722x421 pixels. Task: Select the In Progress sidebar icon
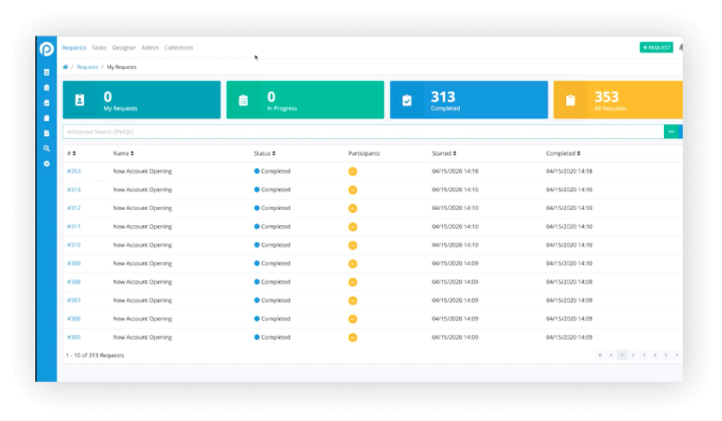47,87
